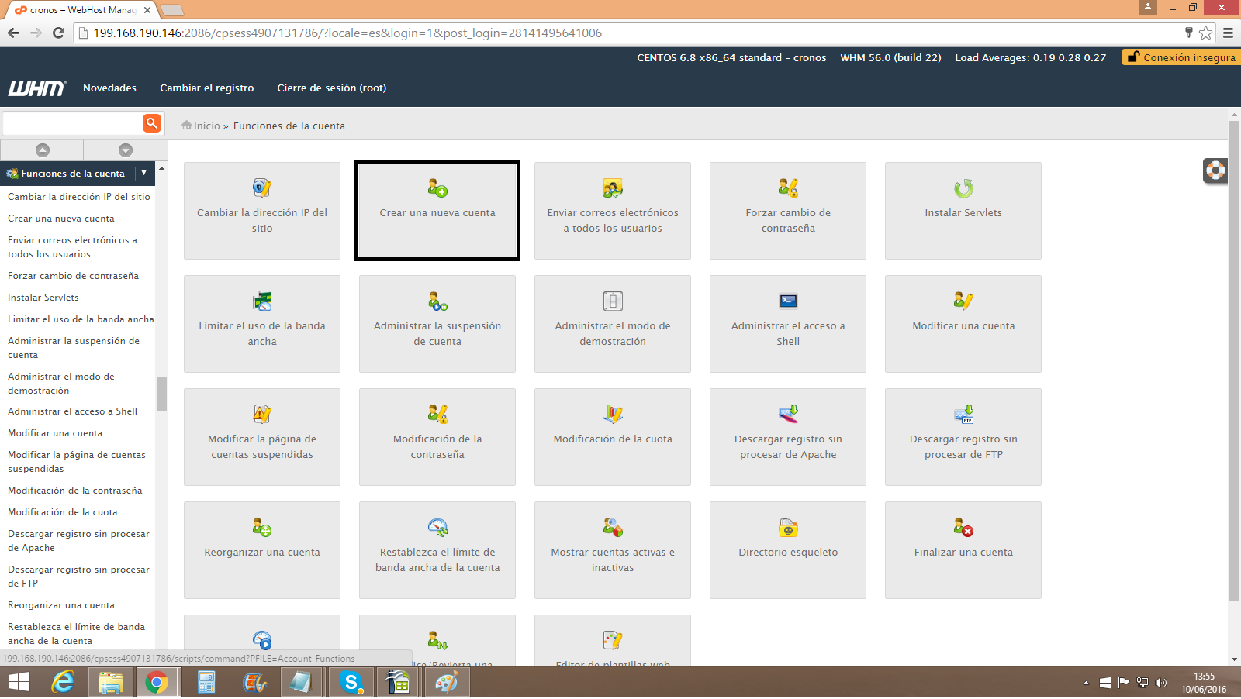Open the Crear una nueva cuenta tile icon
Image resolution: width=1241 pixels, height=699 pixels.
[437, 188]
